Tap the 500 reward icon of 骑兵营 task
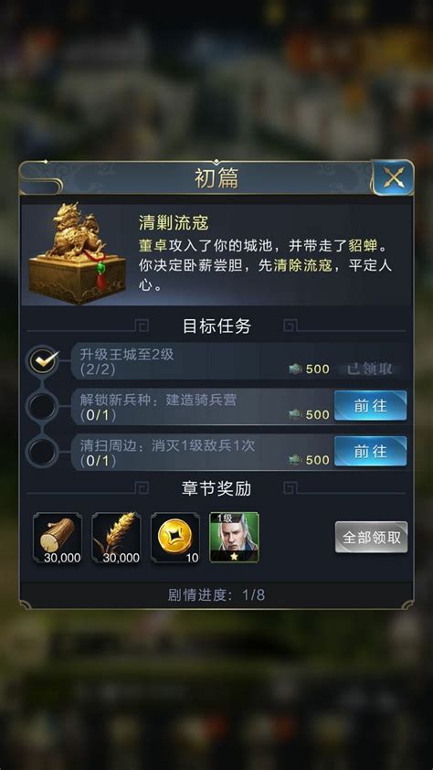Viewport: 433px width, 770px height. click(296, 414)
